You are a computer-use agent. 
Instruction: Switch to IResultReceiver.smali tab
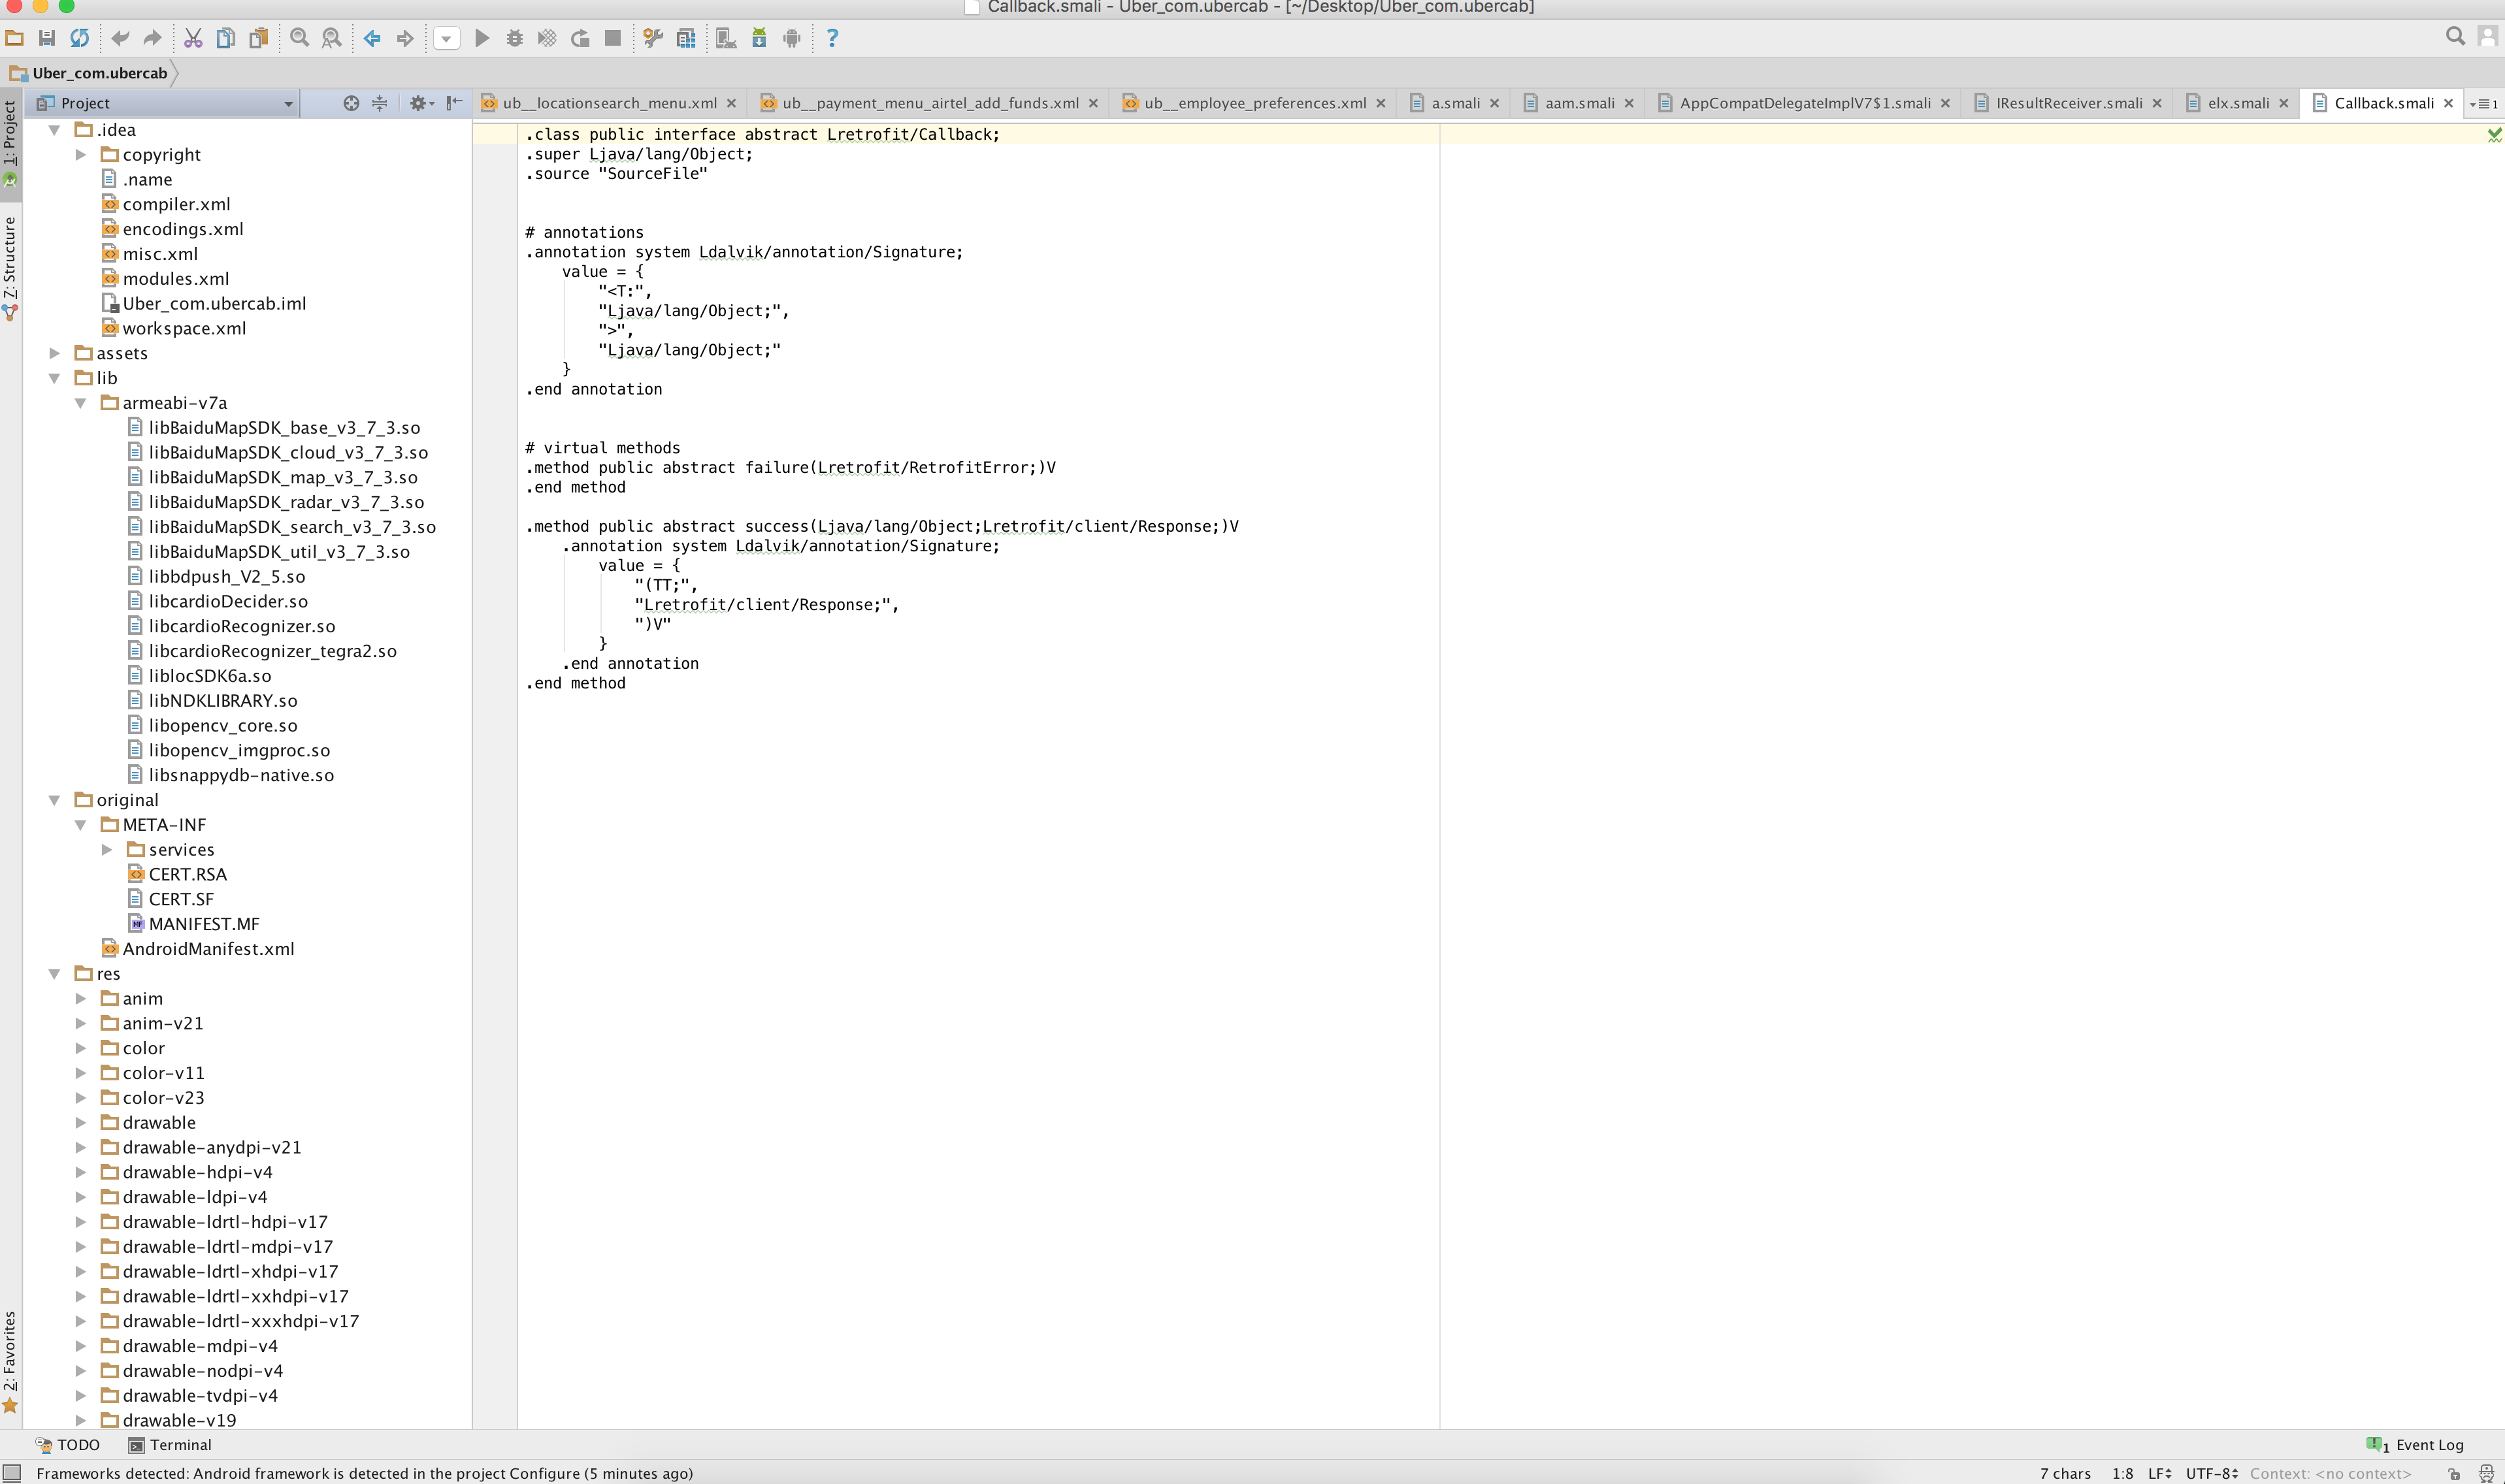(2068, 103)
